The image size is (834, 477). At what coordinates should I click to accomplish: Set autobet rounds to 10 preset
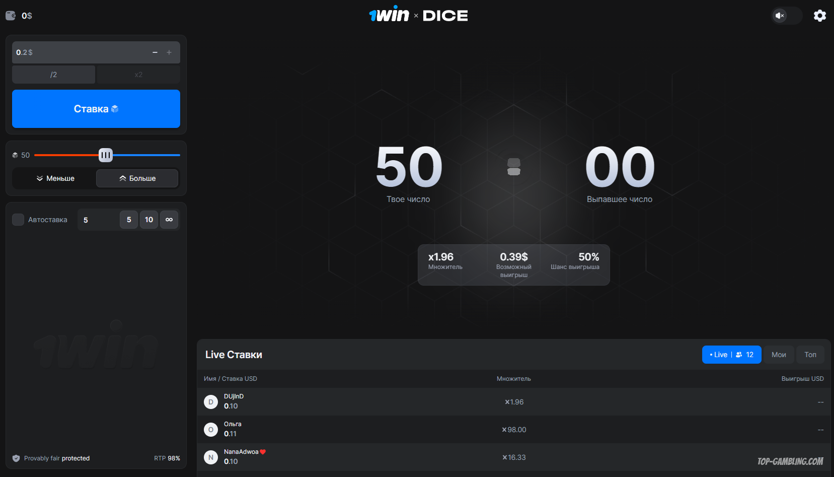point(149,220)
